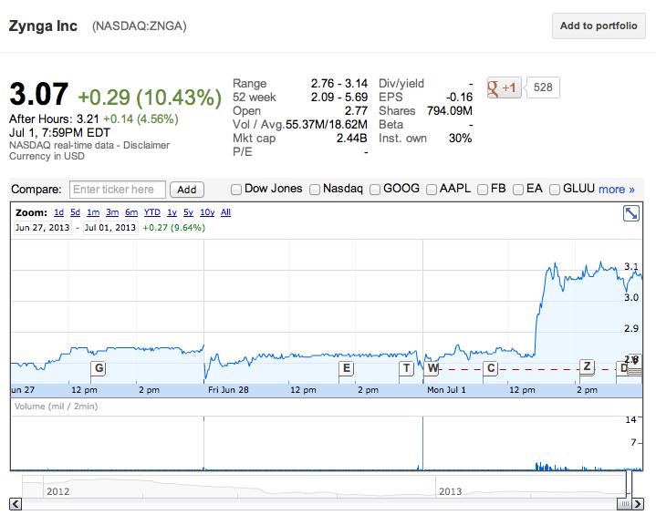
Task: Open news marker Z on chart
Action: 587,366
